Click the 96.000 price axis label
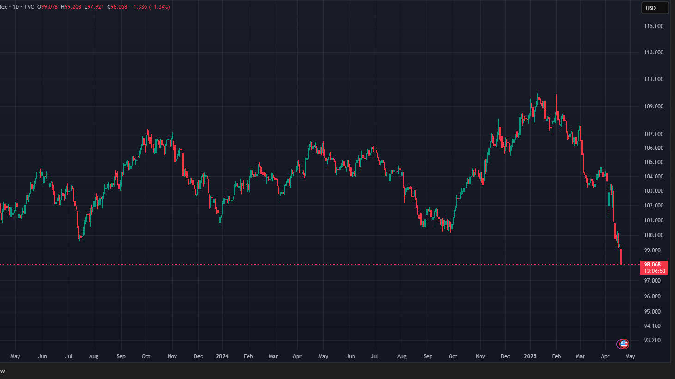 point(652,296)
